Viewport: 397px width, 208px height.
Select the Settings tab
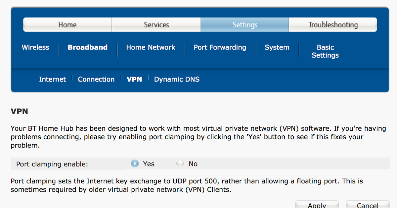(x=245, y=25)
